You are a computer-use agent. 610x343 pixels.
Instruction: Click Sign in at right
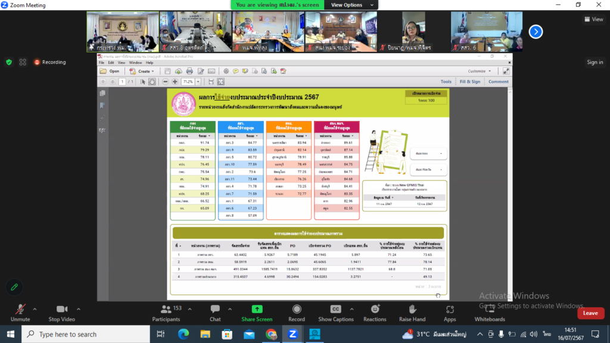click(595, 62)
